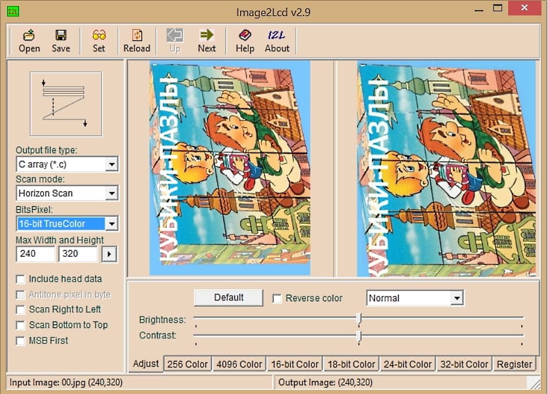The image size is (548, 394).
Task: Click the Max Width and Height label
Action: pos(60,240)
